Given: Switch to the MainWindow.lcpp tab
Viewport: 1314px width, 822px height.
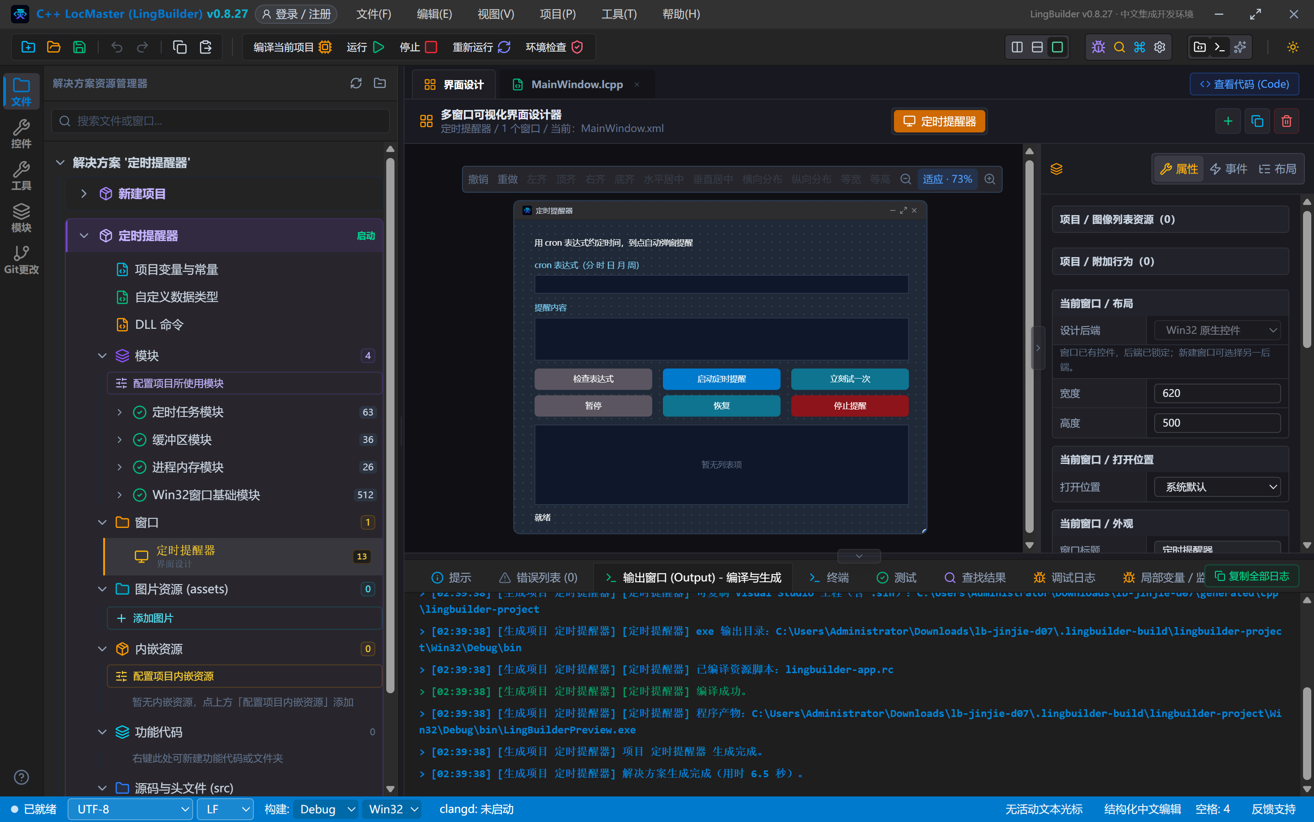Looking at the screenshot, I should coord(576,84).
